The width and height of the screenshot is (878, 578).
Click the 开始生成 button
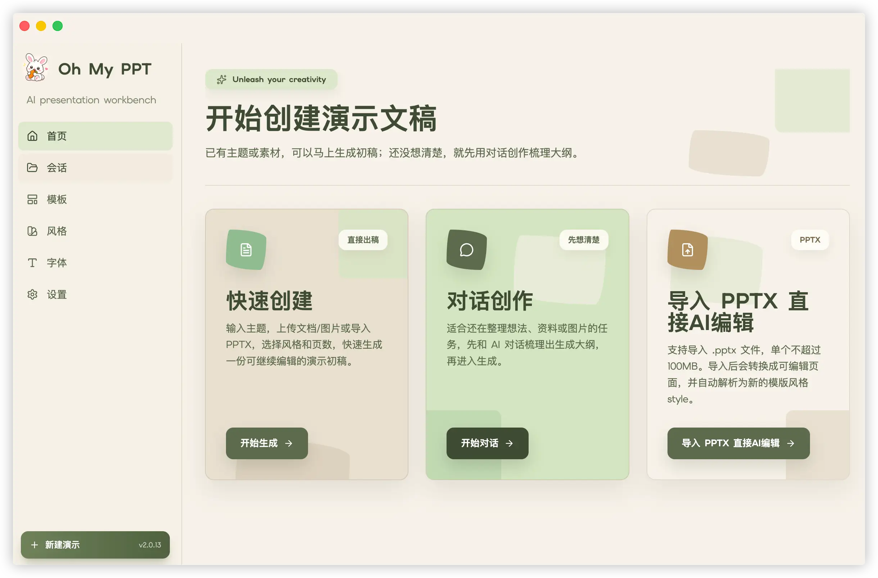[x=267, y=443]
